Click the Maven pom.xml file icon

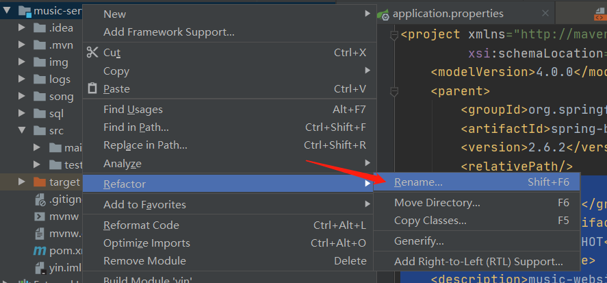(40, 250)
